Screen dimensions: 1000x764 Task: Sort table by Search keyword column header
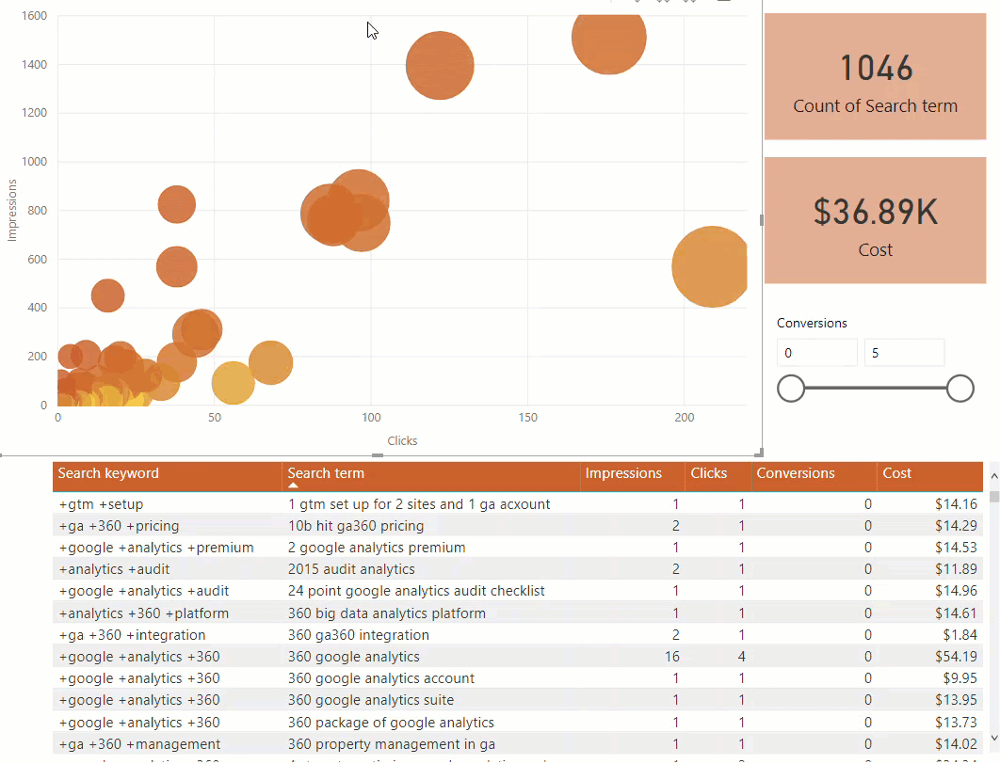[x=108, y=473]
